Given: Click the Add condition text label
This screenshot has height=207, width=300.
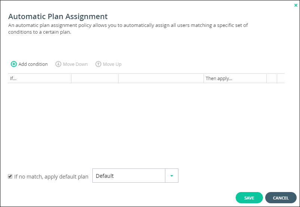Looking at the screenshot, I should coord(33,64).
